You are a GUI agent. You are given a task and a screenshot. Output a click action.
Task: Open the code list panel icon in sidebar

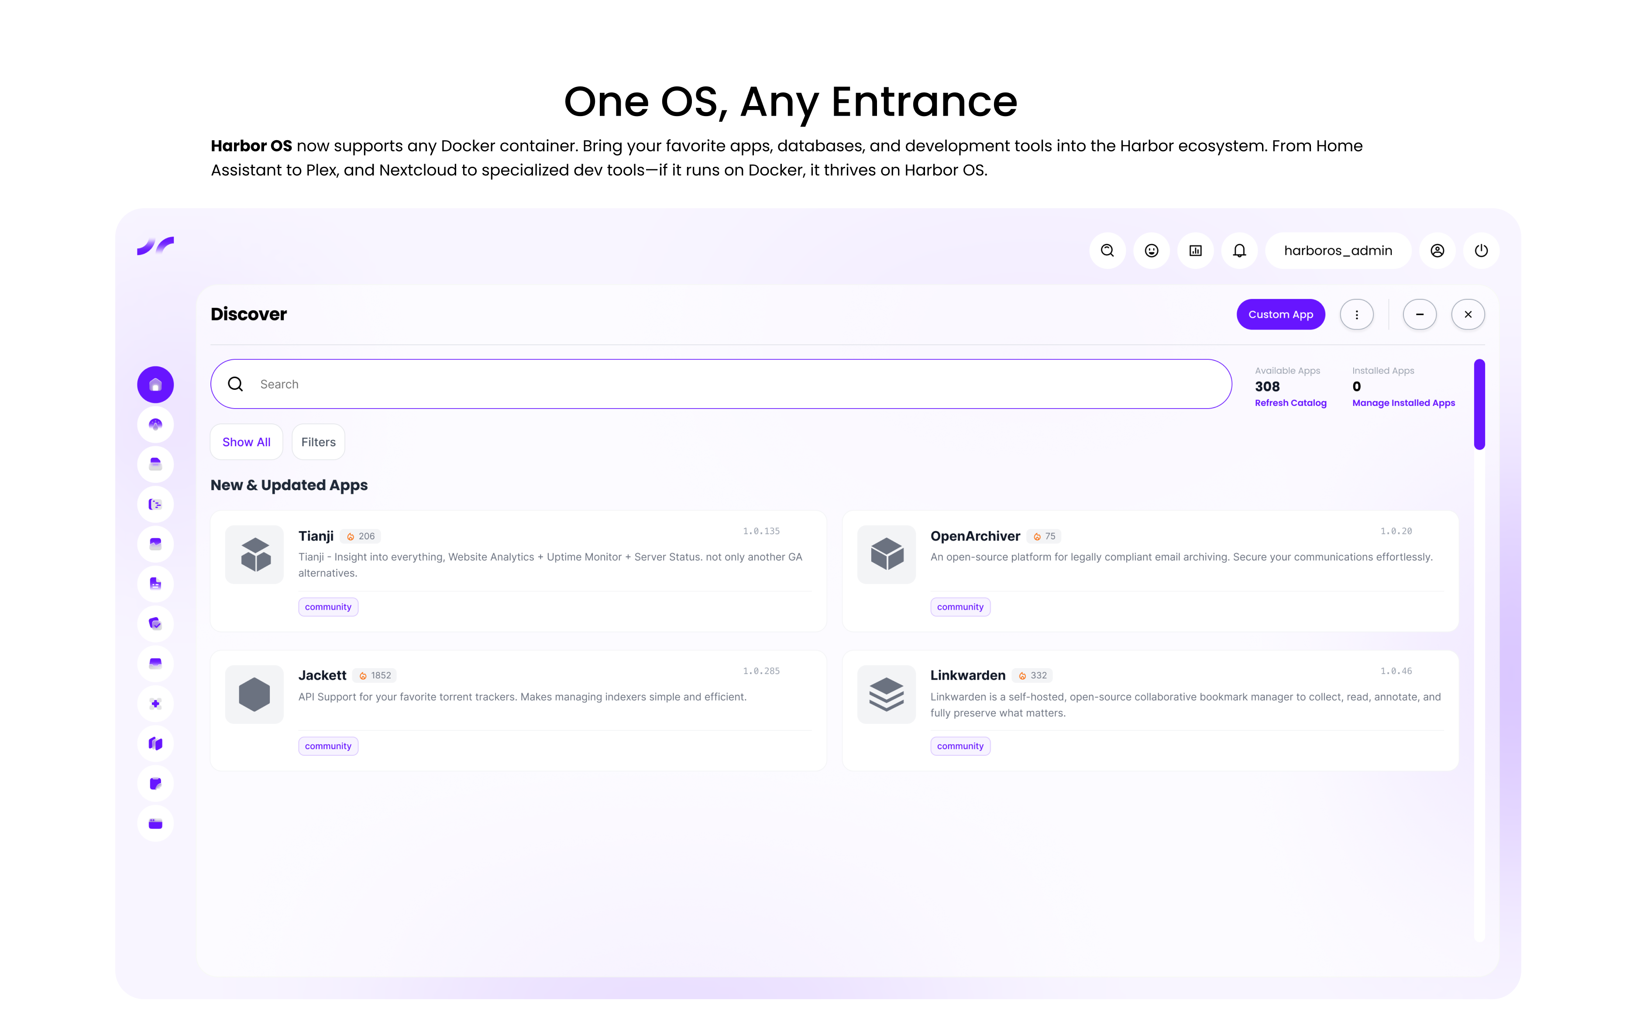155,505
